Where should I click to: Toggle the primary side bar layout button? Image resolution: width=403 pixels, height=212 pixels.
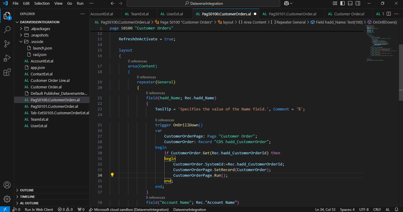pyautogui.click(x=343, y=4)
